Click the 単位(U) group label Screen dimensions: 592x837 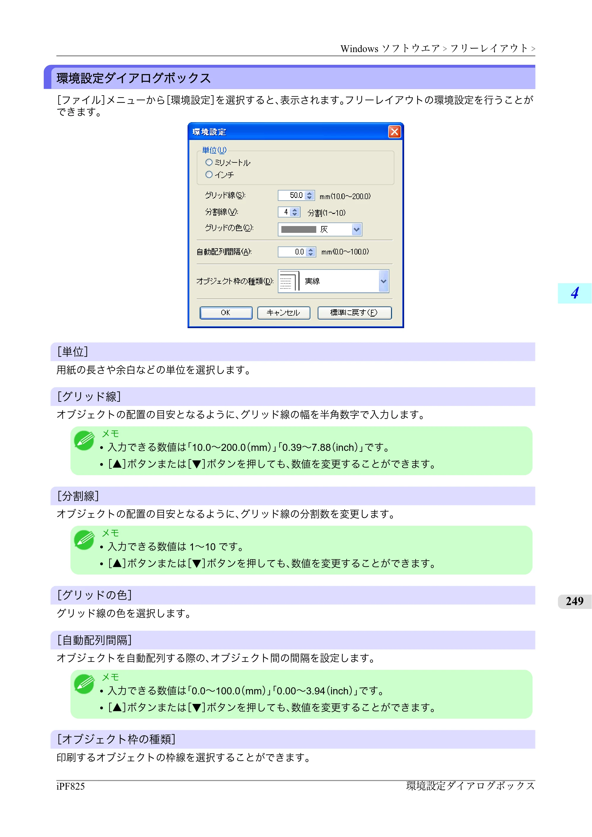click(214, 150)
